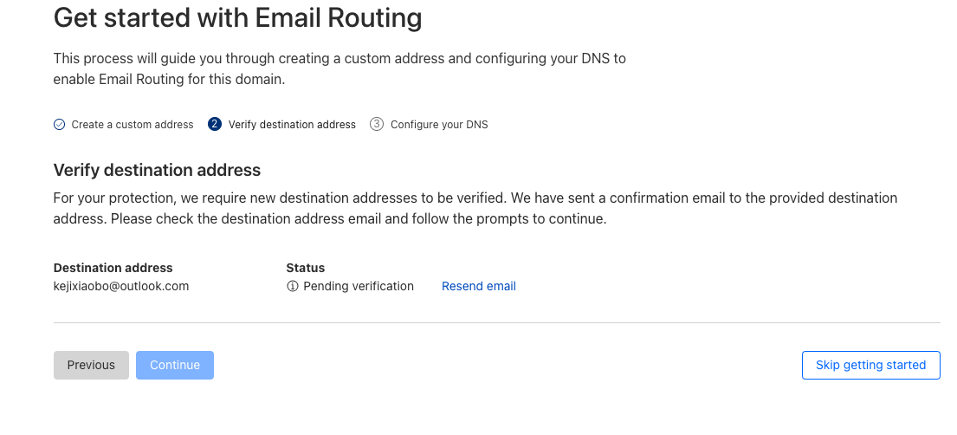Click Skip getting started
The width and height of the screenshot is (957, 435).
pyautogui.click(x=870, y=366)
